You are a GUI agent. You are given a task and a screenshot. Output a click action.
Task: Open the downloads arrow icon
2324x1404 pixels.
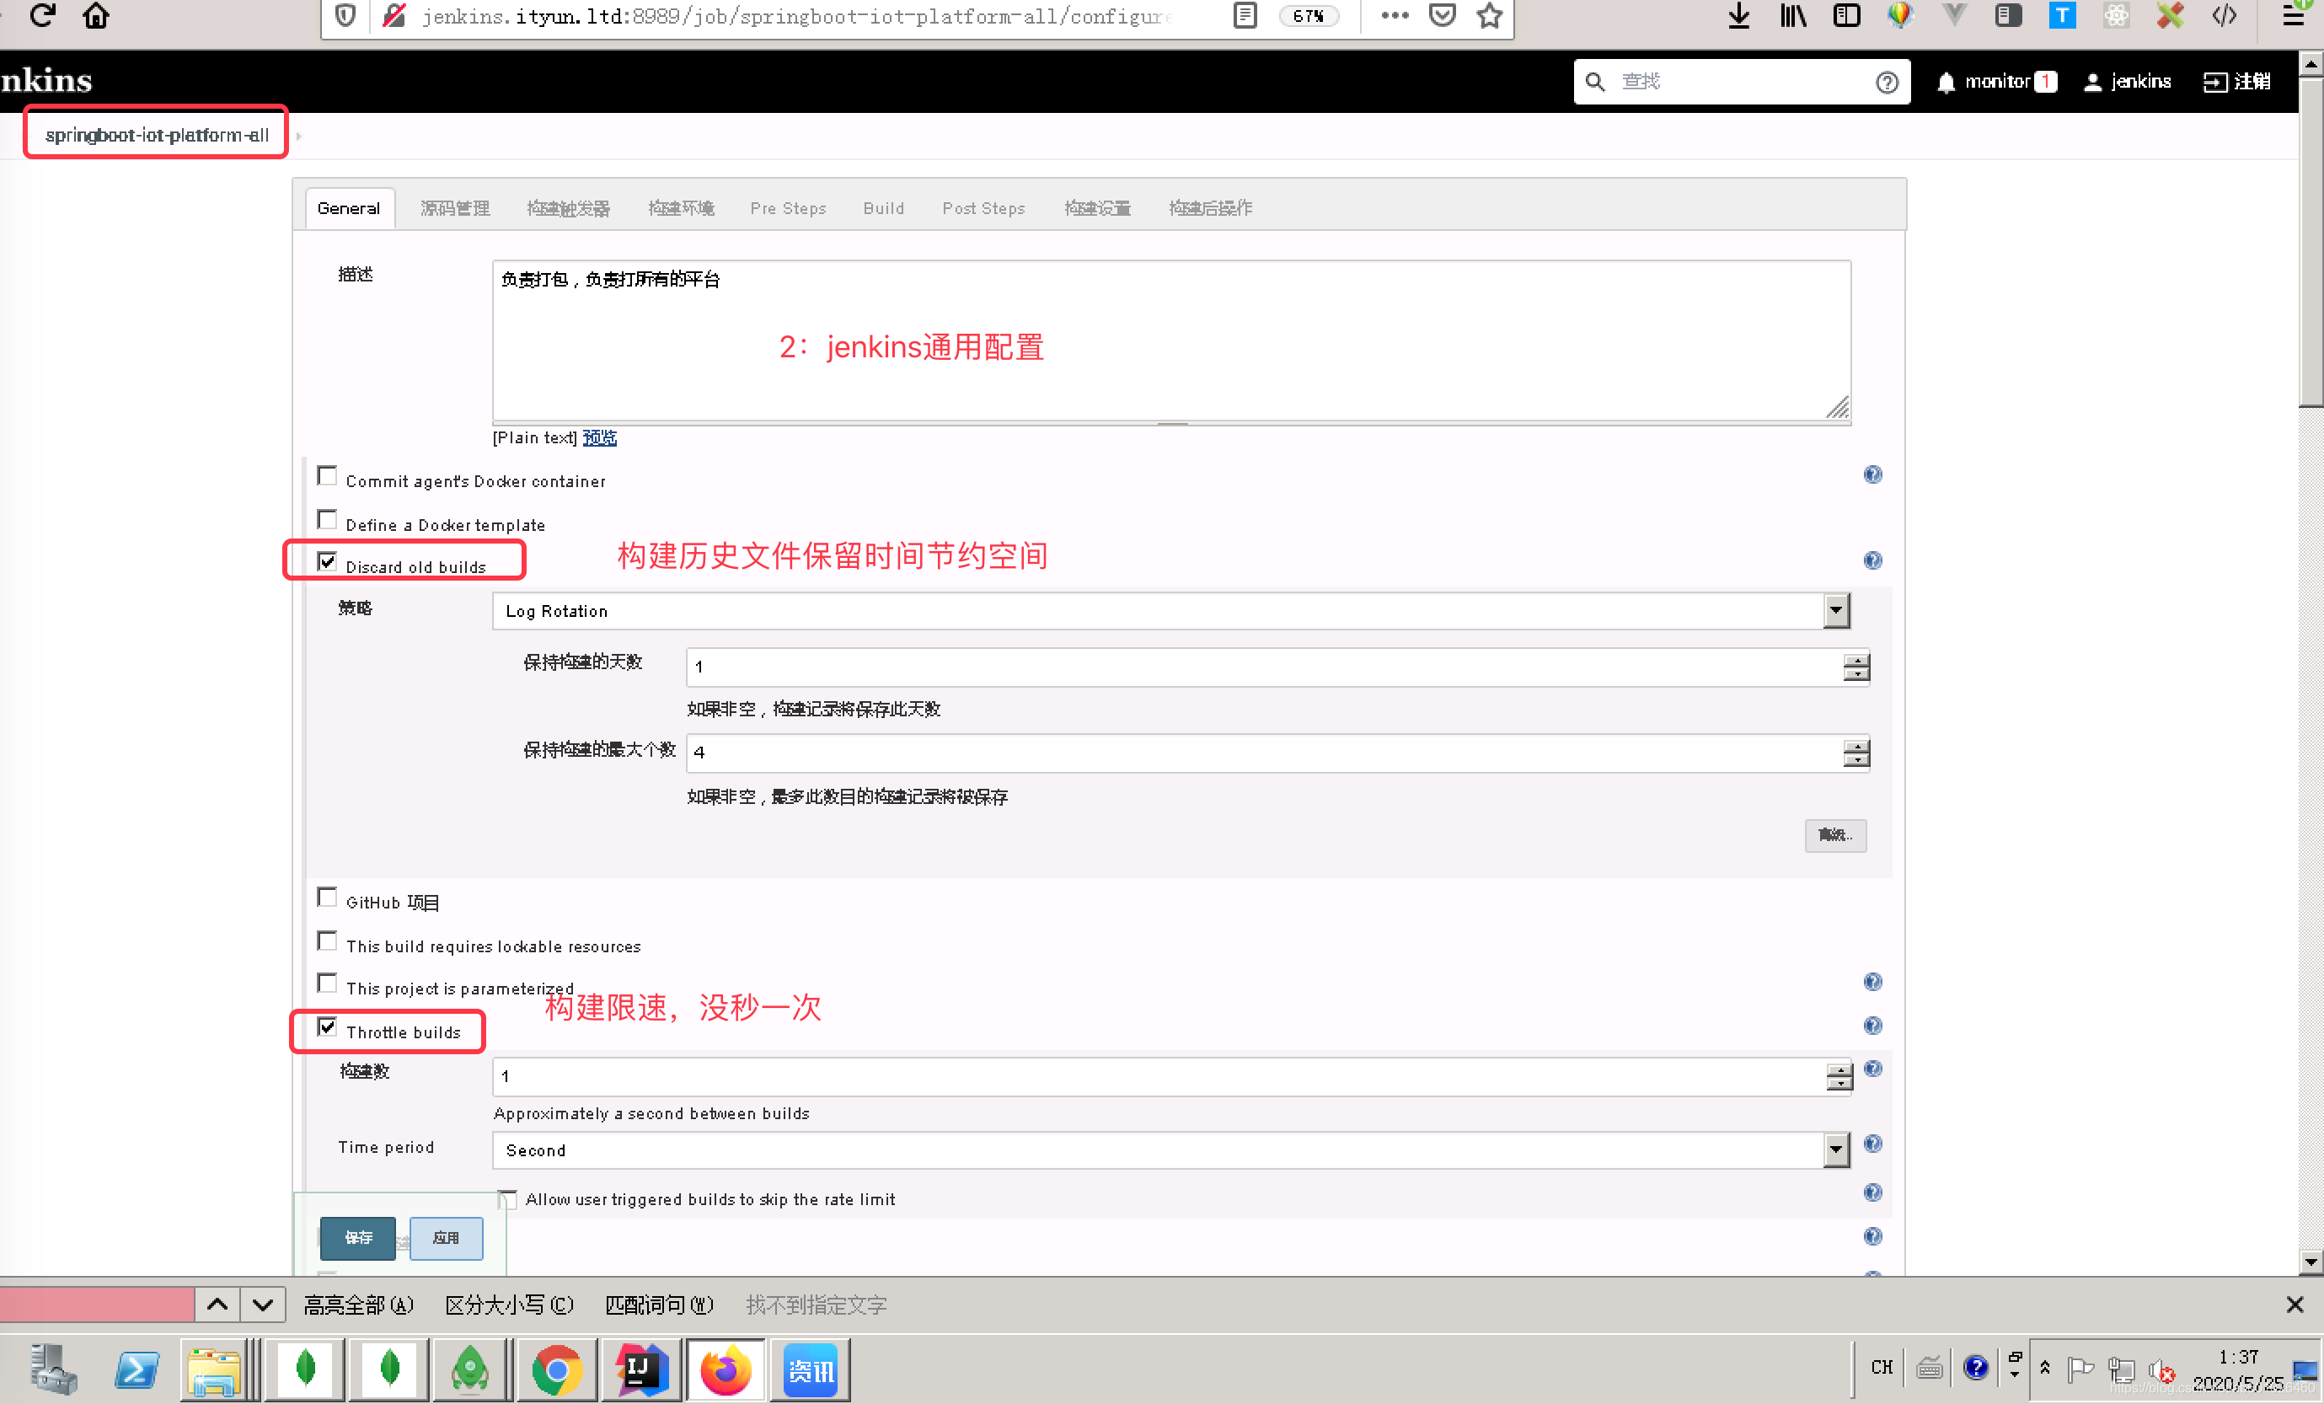pos(1738,16)
